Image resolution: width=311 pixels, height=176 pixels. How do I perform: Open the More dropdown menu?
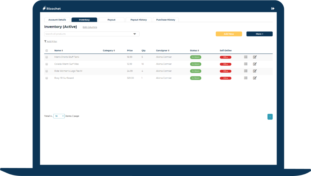click(259, 34)
